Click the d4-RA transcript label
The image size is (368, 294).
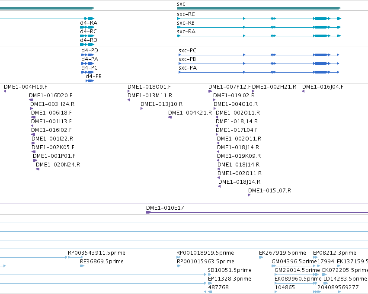(x=89, y=23)
